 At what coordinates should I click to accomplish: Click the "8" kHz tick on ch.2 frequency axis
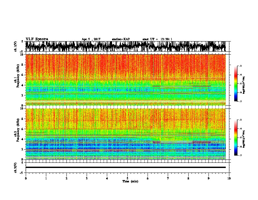[23, 119]
